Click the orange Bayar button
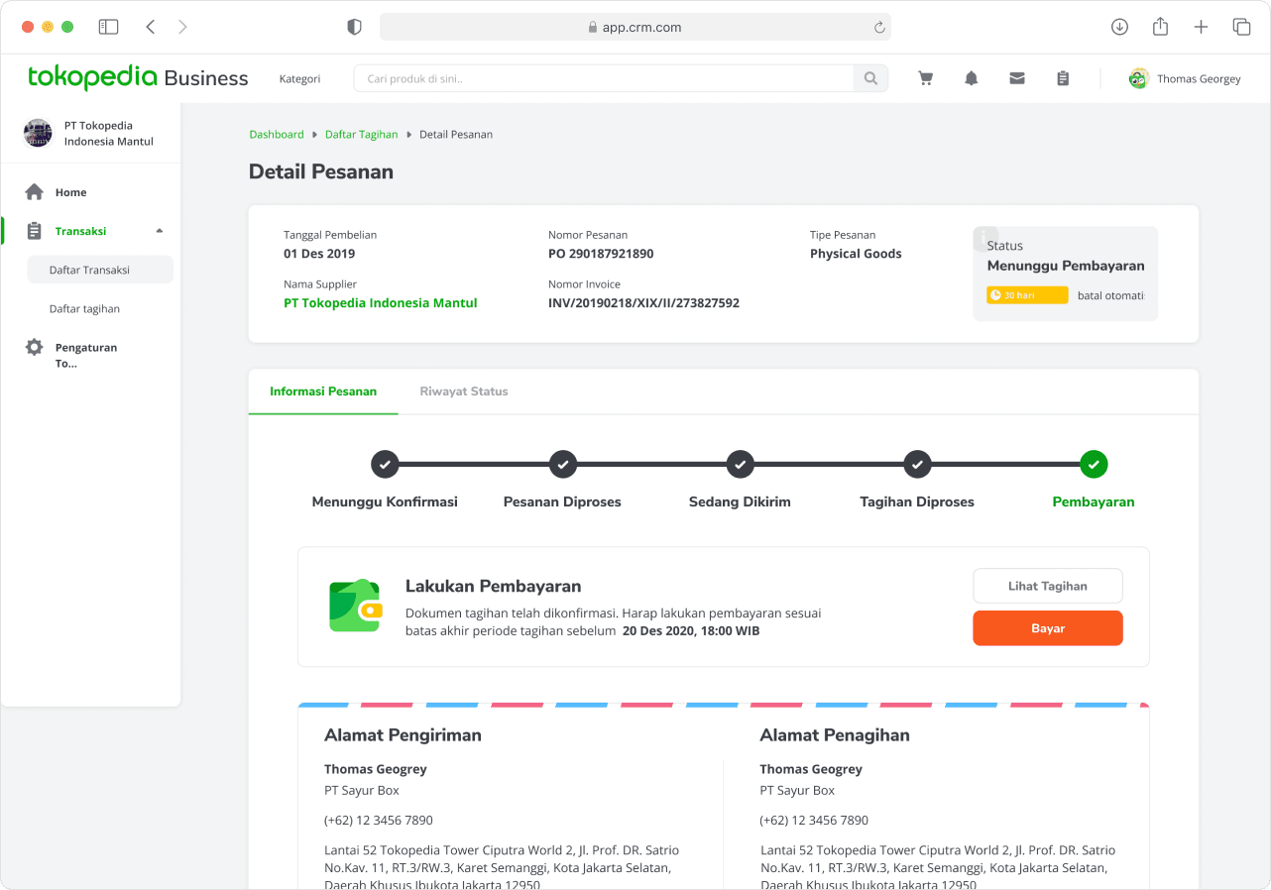1271x890 pixels. point(1048,628)
